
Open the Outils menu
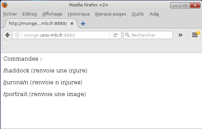(x=138, y=14)
